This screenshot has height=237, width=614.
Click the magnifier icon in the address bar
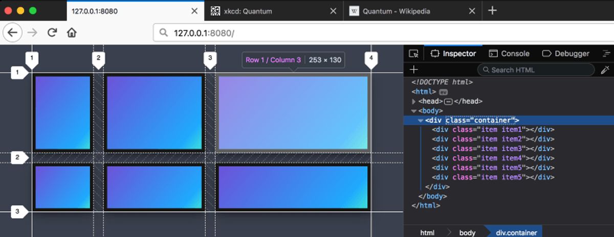[x=163, y=33]
